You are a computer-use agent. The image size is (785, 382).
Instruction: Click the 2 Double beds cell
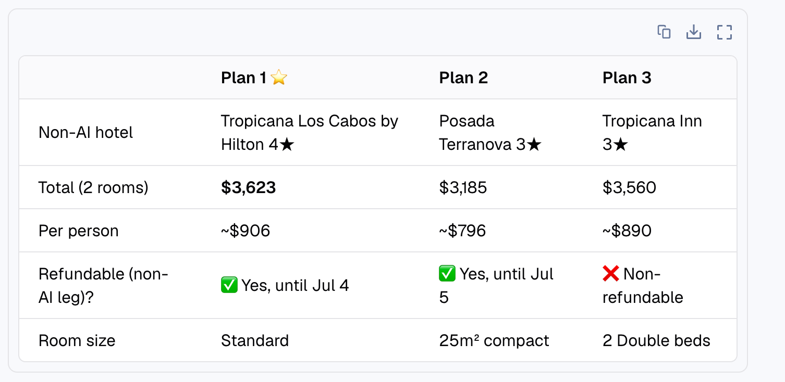click(656, 341)
